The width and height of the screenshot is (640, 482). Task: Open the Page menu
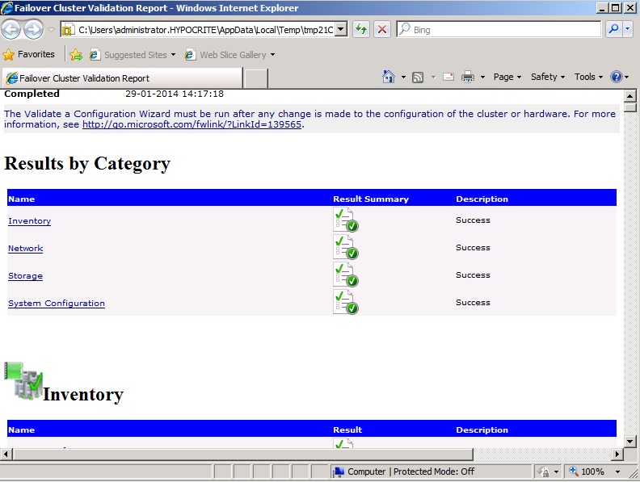coord(507,77)
